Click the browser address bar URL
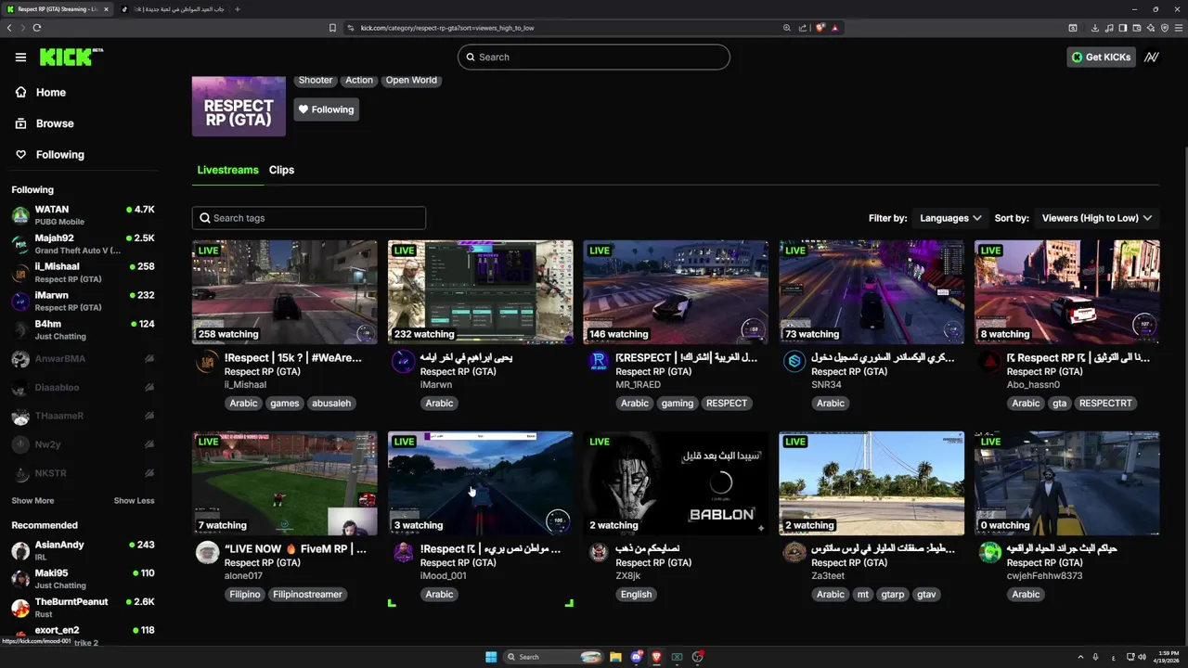The width and height of the screenshot is (1188, 668). pos(447,28)
